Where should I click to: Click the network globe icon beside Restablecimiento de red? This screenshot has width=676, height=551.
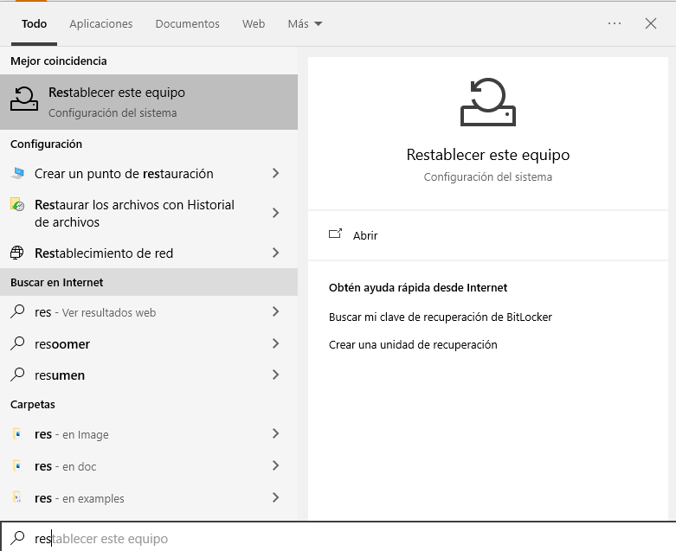tap(17, 253)
